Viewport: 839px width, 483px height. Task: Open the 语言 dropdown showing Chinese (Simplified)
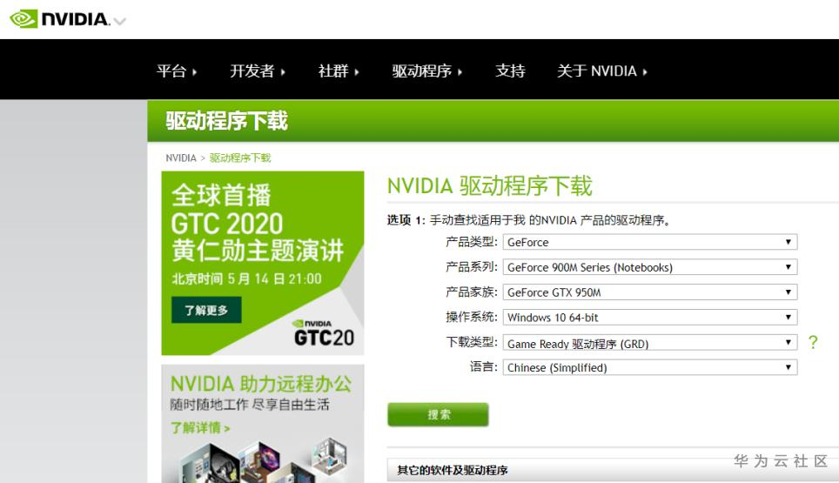pos(649,367)
